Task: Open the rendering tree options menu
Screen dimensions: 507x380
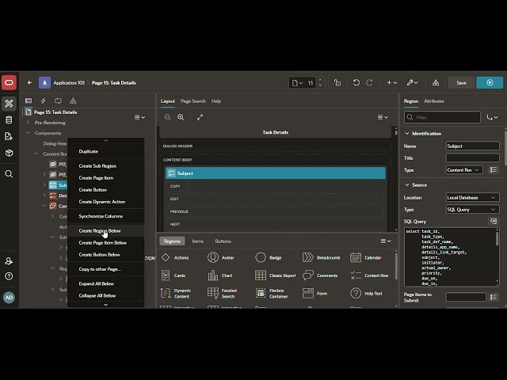Action: click(139, 117)
